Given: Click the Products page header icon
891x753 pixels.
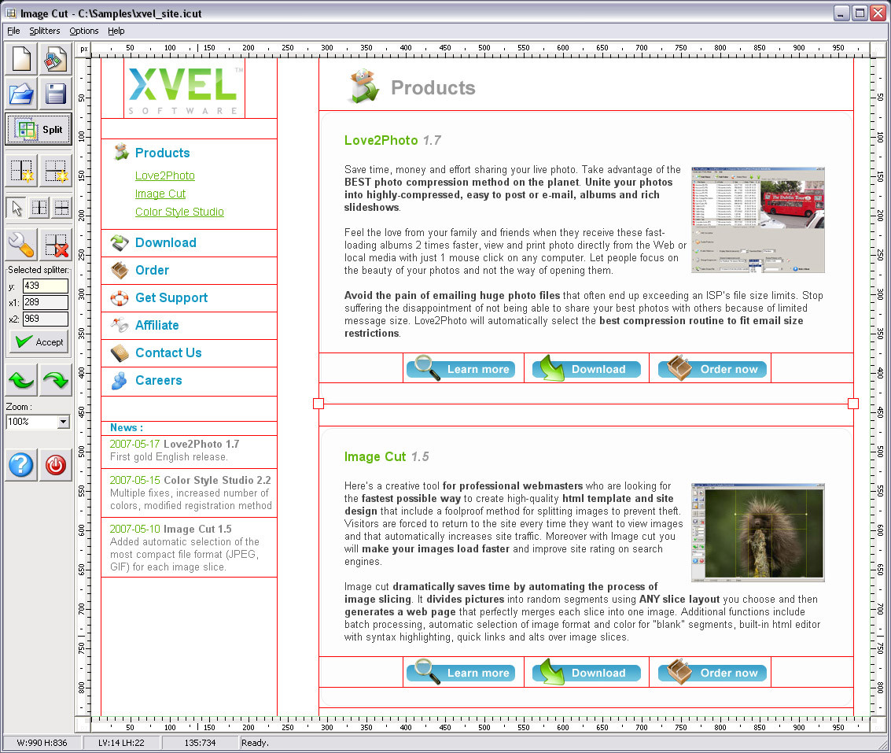Looking at the screenshot, I should (x=363, y=87).
